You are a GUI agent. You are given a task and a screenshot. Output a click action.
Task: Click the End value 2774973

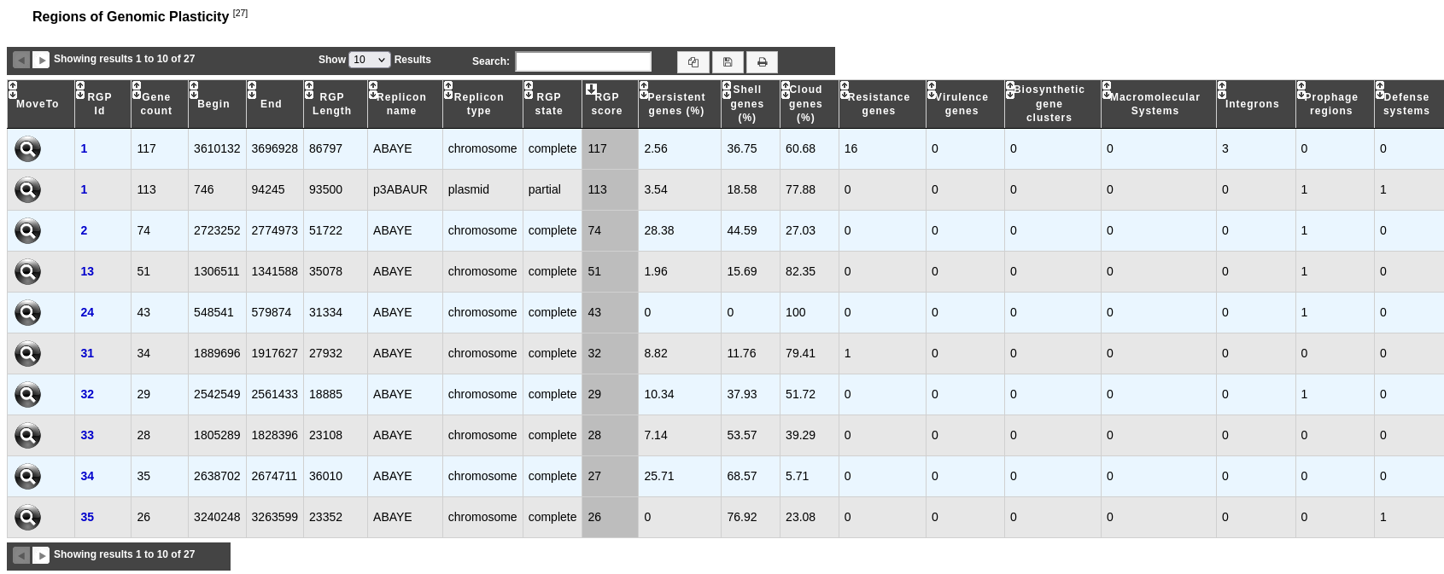point(275,230)
